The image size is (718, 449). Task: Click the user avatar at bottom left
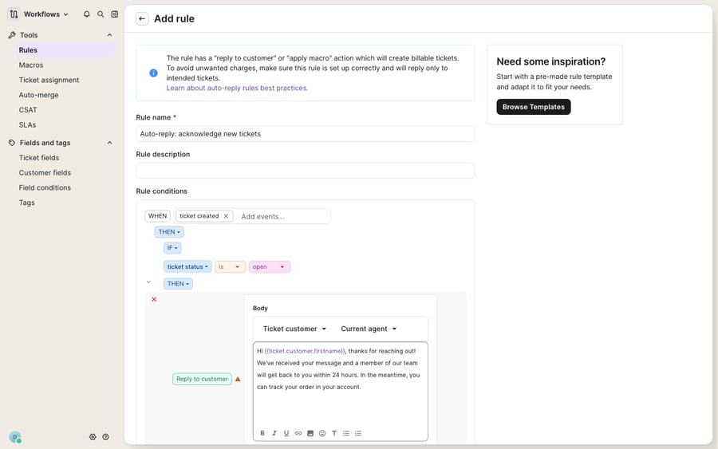(x=15, y=438)
